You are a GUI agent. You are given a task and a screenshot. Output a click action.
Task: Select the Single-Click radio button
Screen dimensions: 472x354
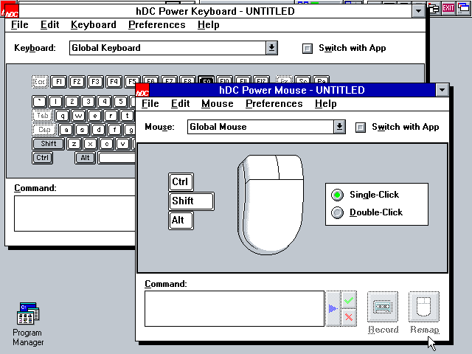pyautogui.click(x=337, y=195)
